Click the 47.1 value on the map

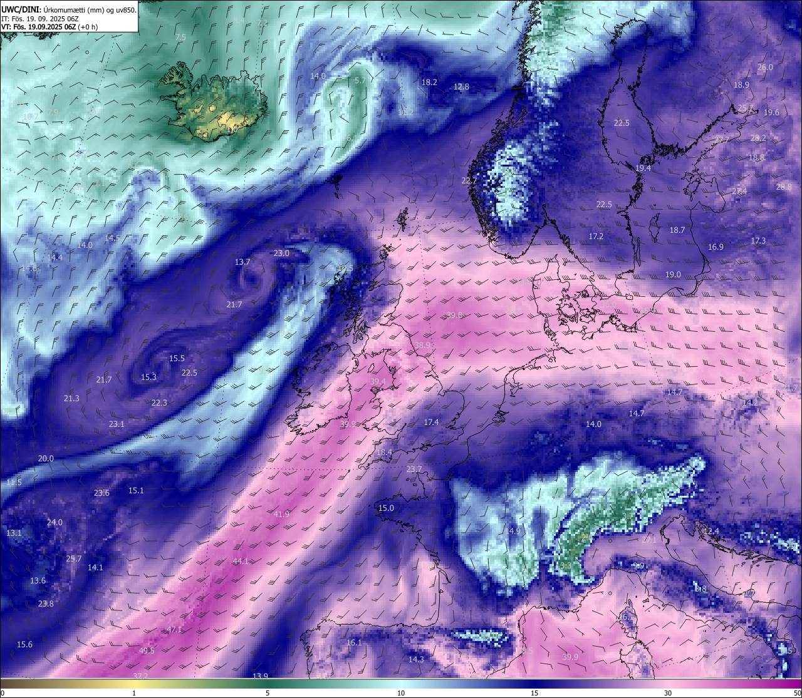pyautogui.click(x=174, y=630)
